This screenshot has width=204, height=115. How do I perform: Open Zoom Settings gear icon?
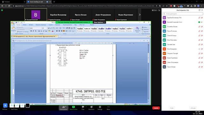(100, 107)
